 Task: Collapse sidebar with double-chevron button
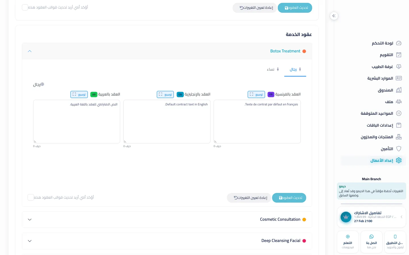click(334, 16)
